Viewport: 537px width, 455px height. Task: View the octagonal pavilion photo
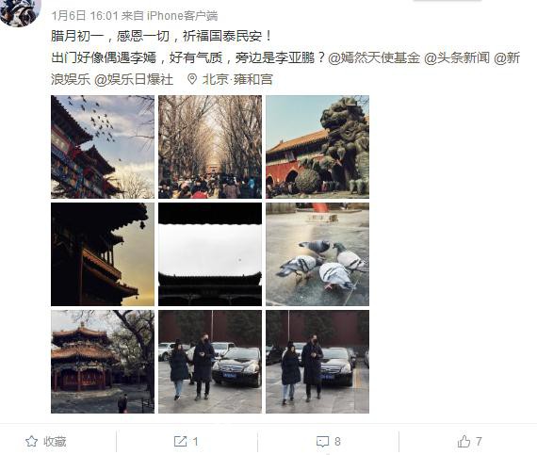tap(103, 362)
